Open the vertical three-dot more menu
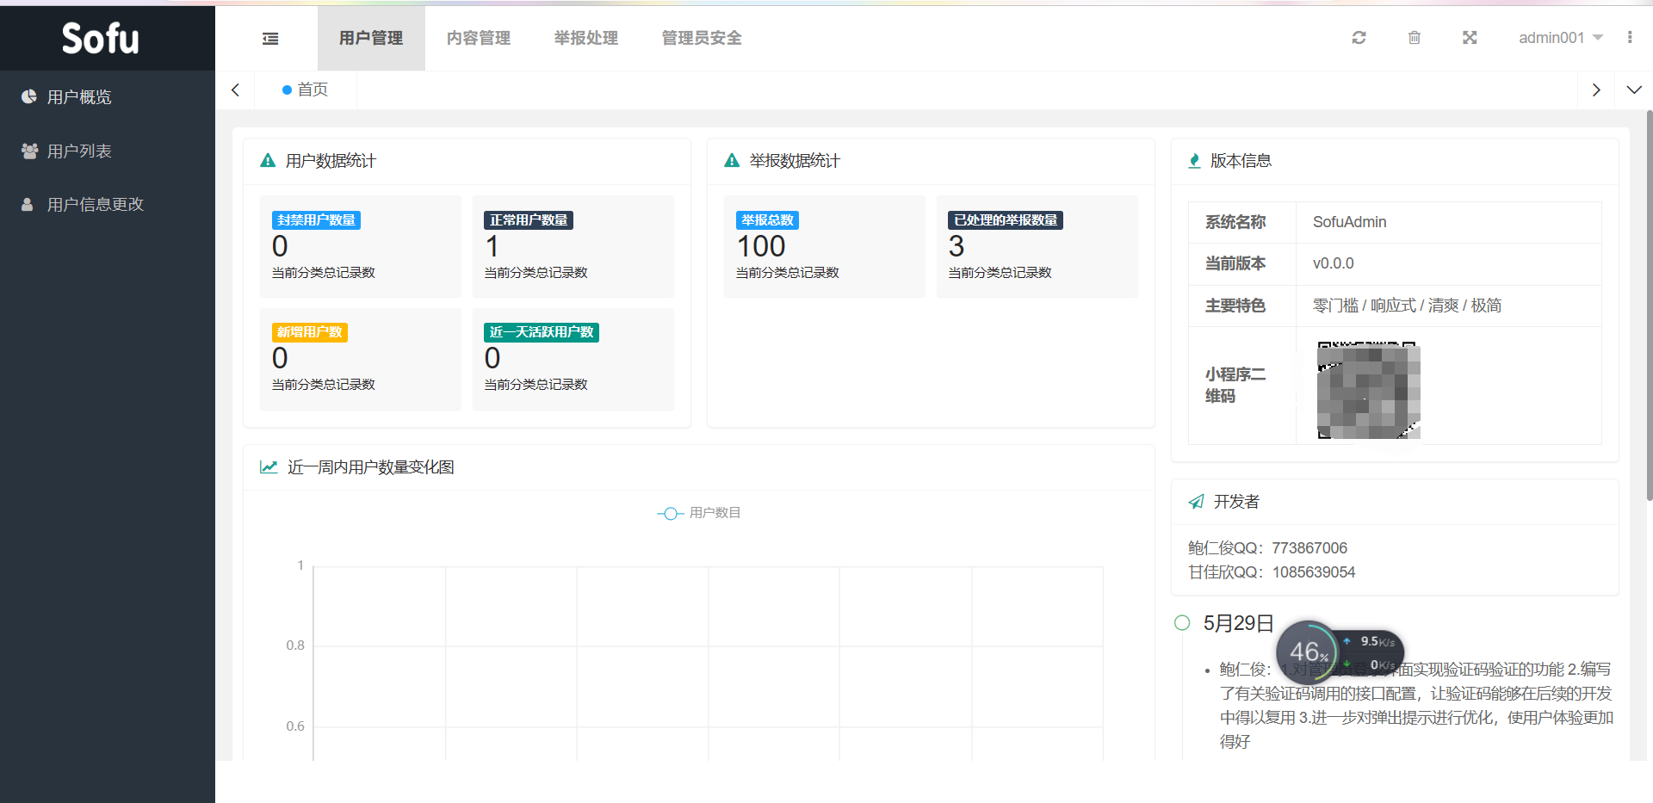Image resolution: width=1653 pixels, height=803 pixels. coord(1629,38)
